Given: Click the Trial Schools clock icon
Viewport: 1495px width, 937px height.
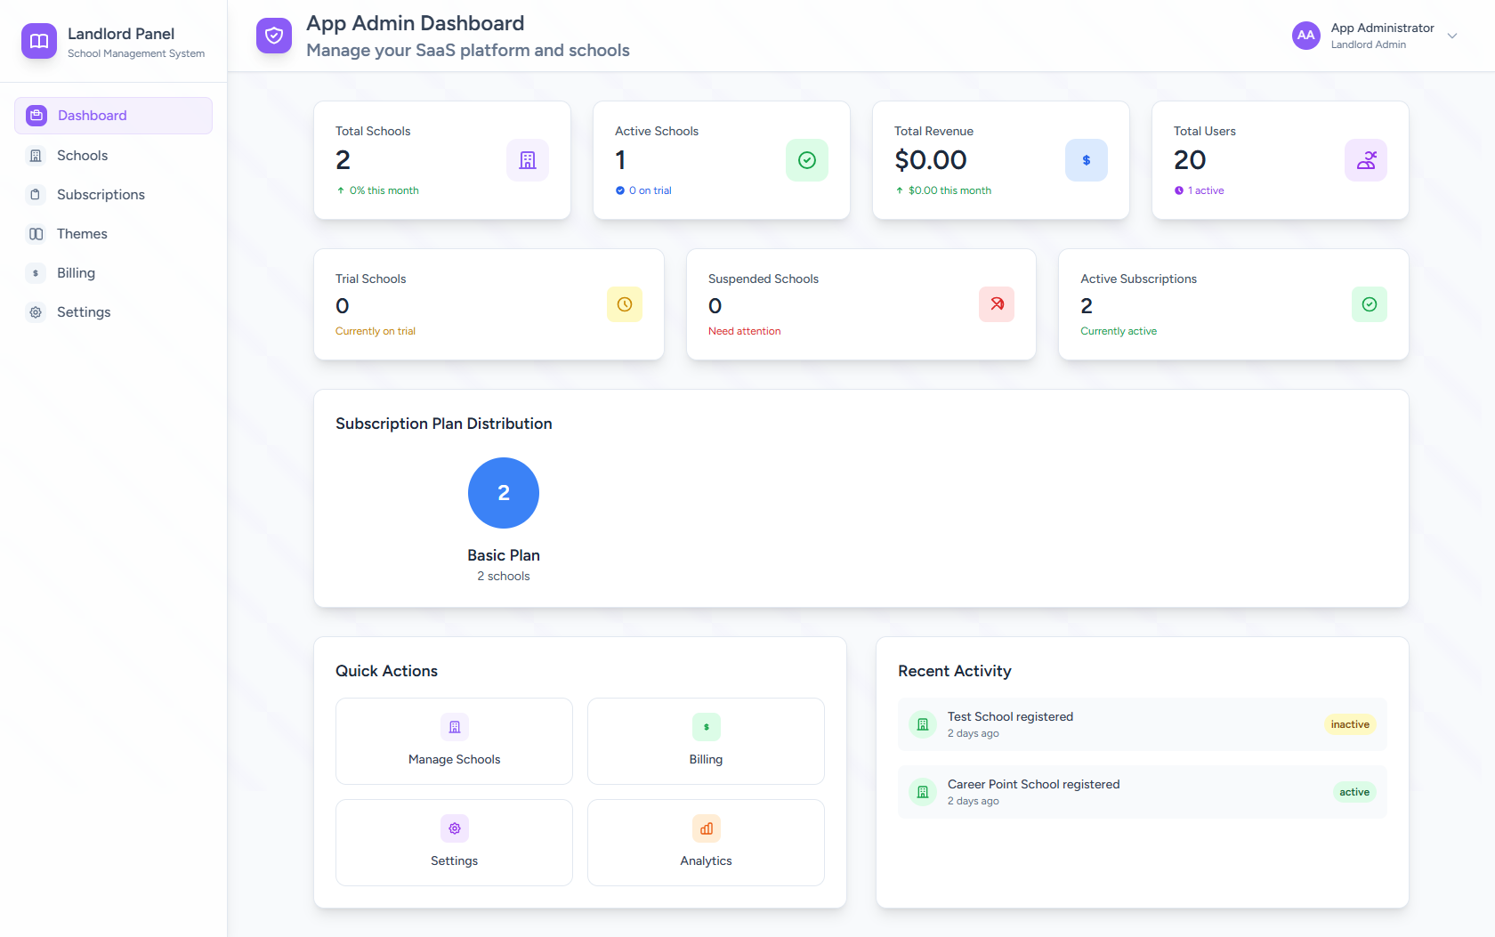Looking at the screenshot, I should [x=625, y=304].
